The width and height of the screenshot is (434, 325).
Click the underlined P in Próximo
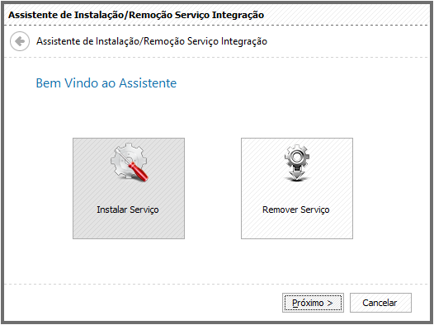point(295,303)
